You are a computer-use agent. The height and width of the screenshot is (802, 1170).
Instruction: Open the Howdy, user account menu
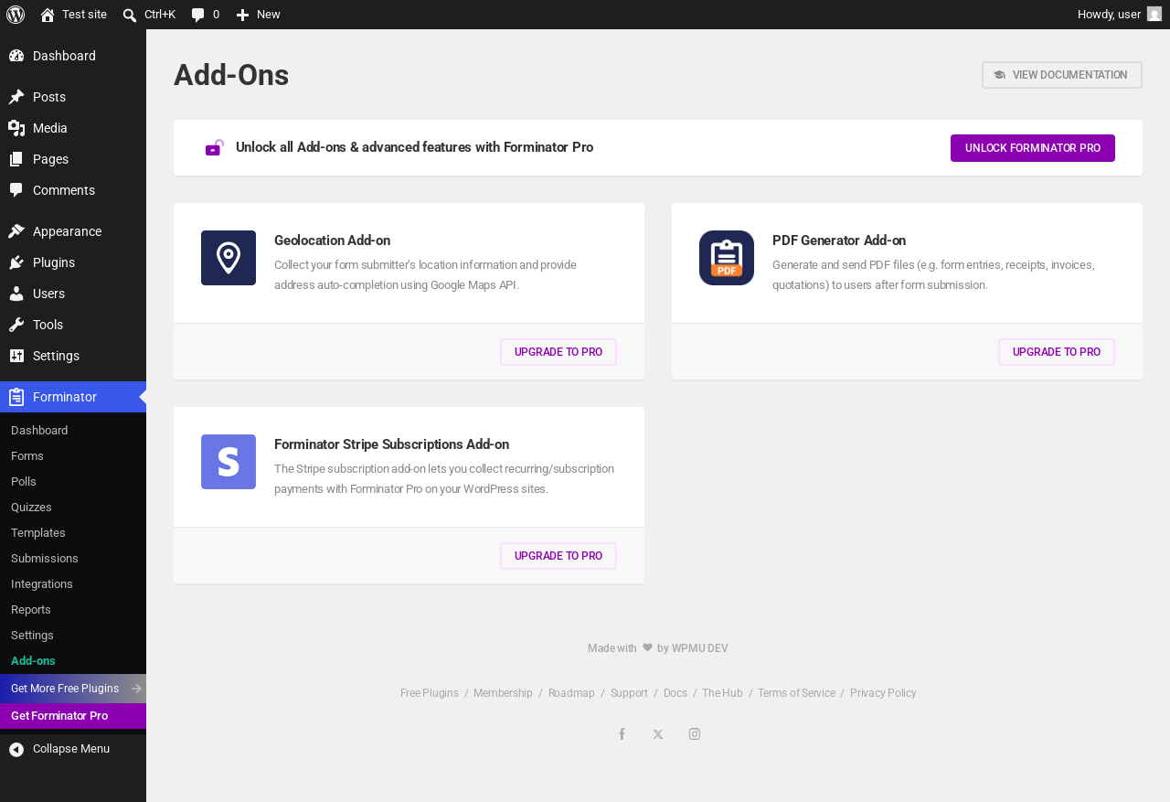(1120, 15)
